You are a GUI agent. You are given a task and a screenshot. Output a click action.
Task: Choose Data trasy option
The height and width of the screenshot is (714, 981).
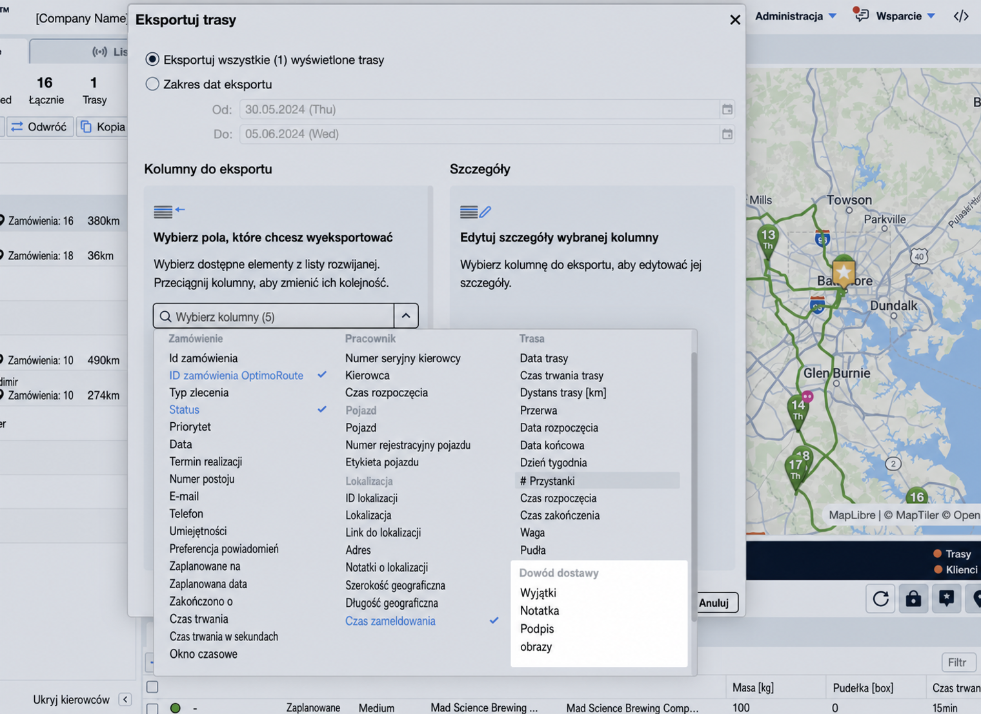coord(544,358)
